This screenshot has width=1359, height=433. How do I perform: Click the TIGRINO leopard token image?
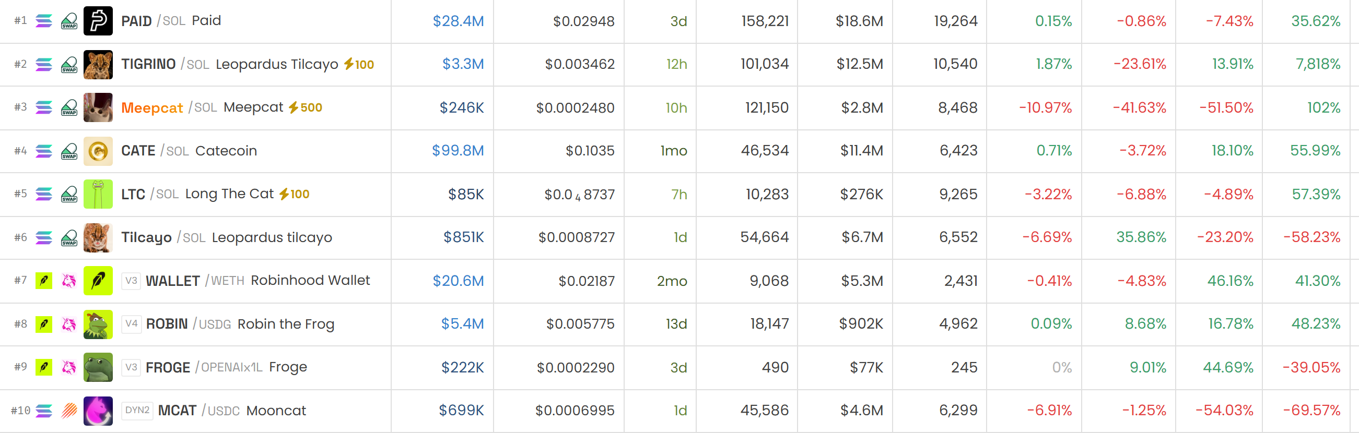(98, 64)
